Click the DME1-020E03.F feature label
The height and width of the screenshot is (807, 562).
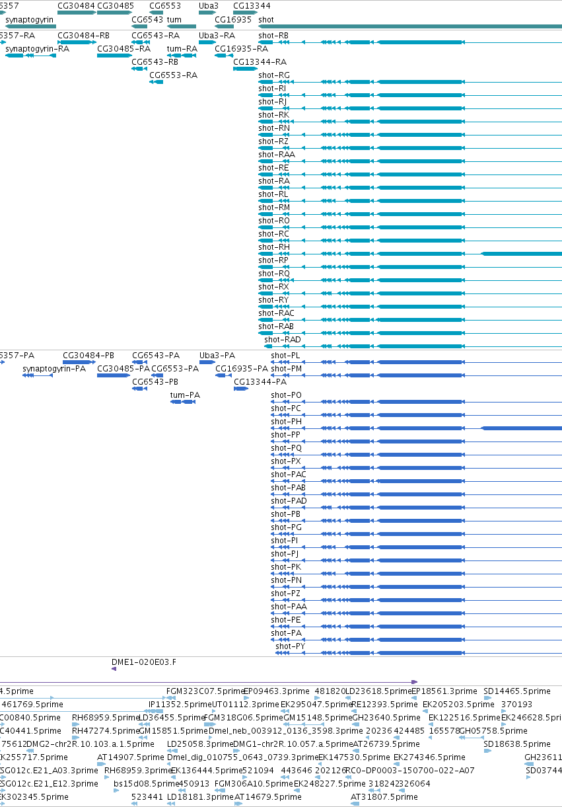coord(144,661)
